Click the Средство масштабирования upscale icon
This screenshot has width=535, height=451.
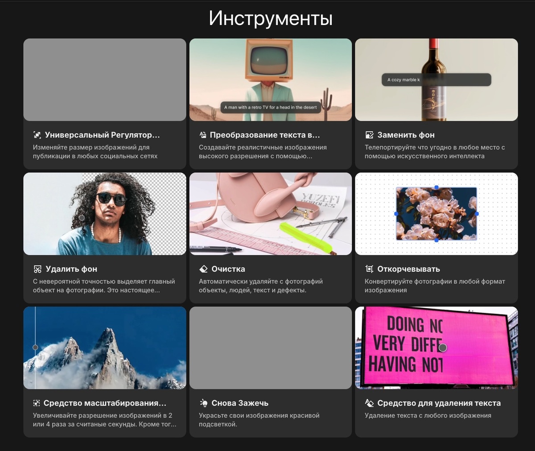click(37, 403)
